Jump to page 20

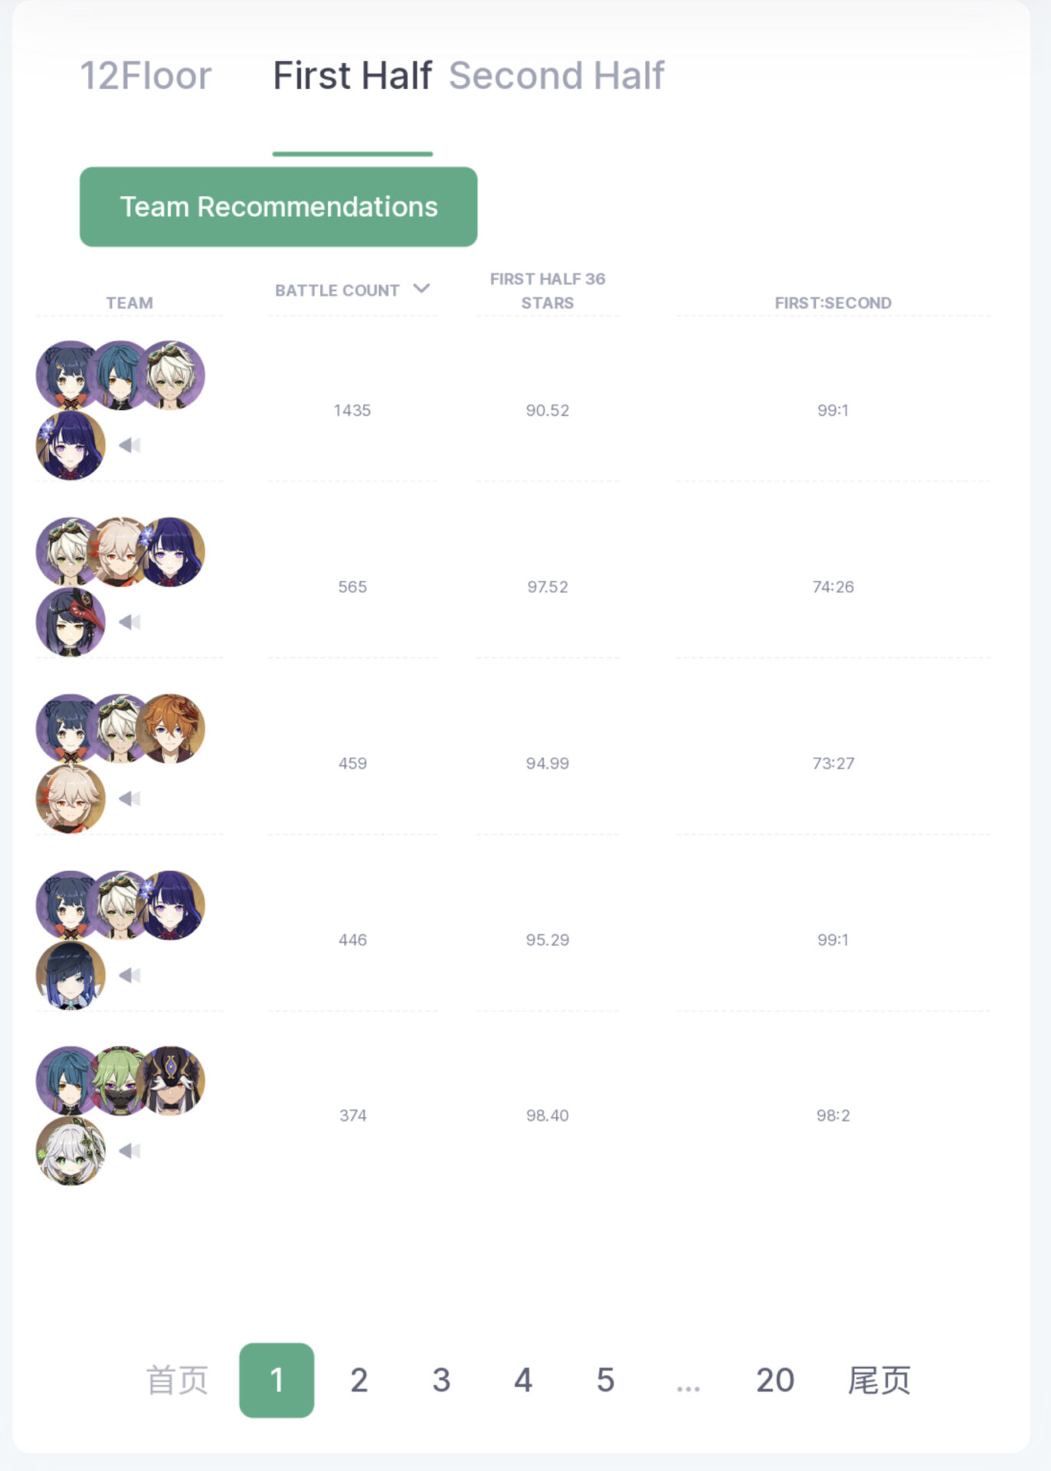tap(774, 1380)
